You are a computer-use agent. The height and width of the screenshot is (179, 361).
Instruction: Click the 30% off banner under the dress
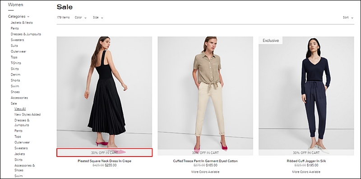(105, 152)
